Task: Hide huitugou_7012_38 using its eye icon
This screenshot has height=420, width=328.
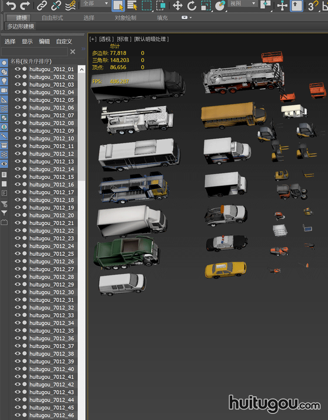Action: (18, 354)
